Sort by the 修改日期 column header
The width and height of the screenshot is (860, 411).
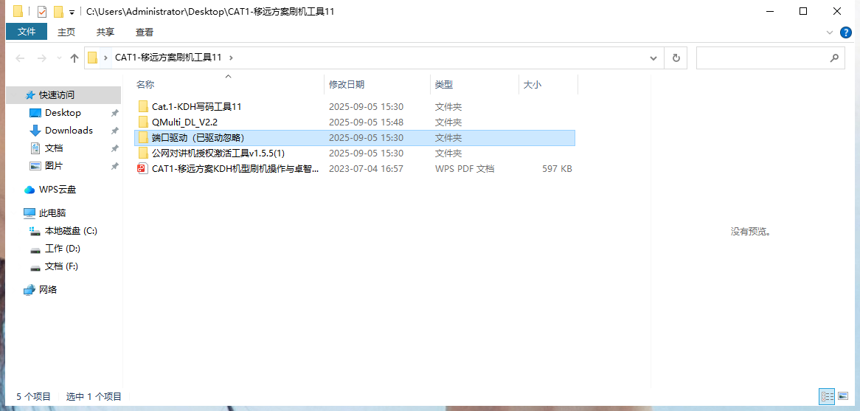[347, 85]
